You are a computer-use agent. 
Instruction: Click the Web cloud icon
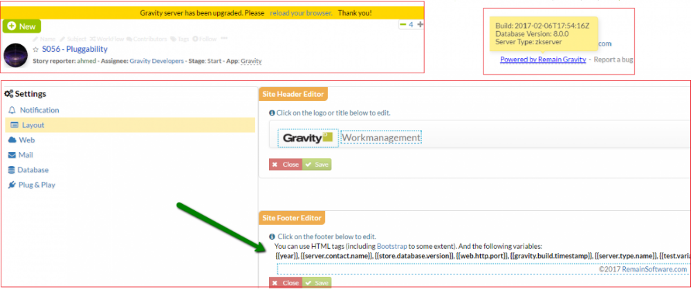coord(12,140)
